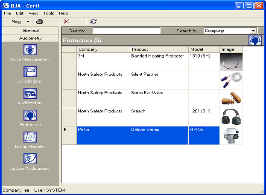Open the Group Reports document icon
This screenshot has width=266, height=195.
coord(30,137)
